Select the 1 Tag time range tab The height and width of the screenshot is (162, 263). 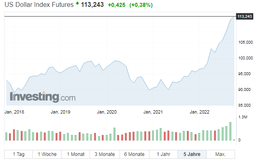point(19,154)
